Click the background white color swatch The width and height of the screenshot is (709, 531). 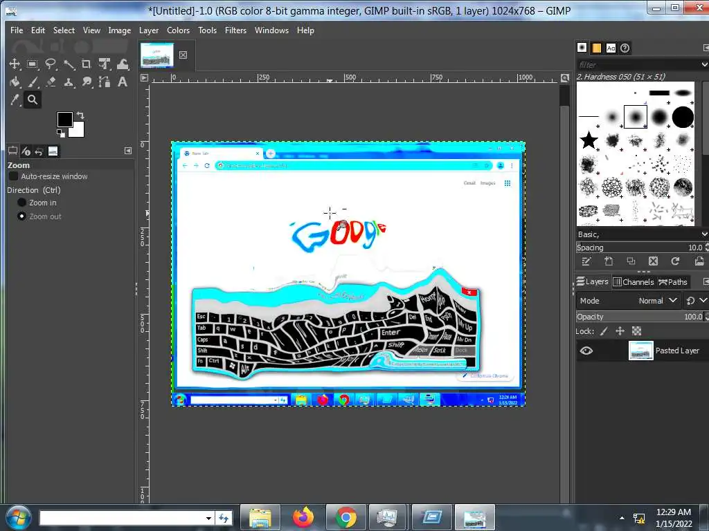coord(78,131)
